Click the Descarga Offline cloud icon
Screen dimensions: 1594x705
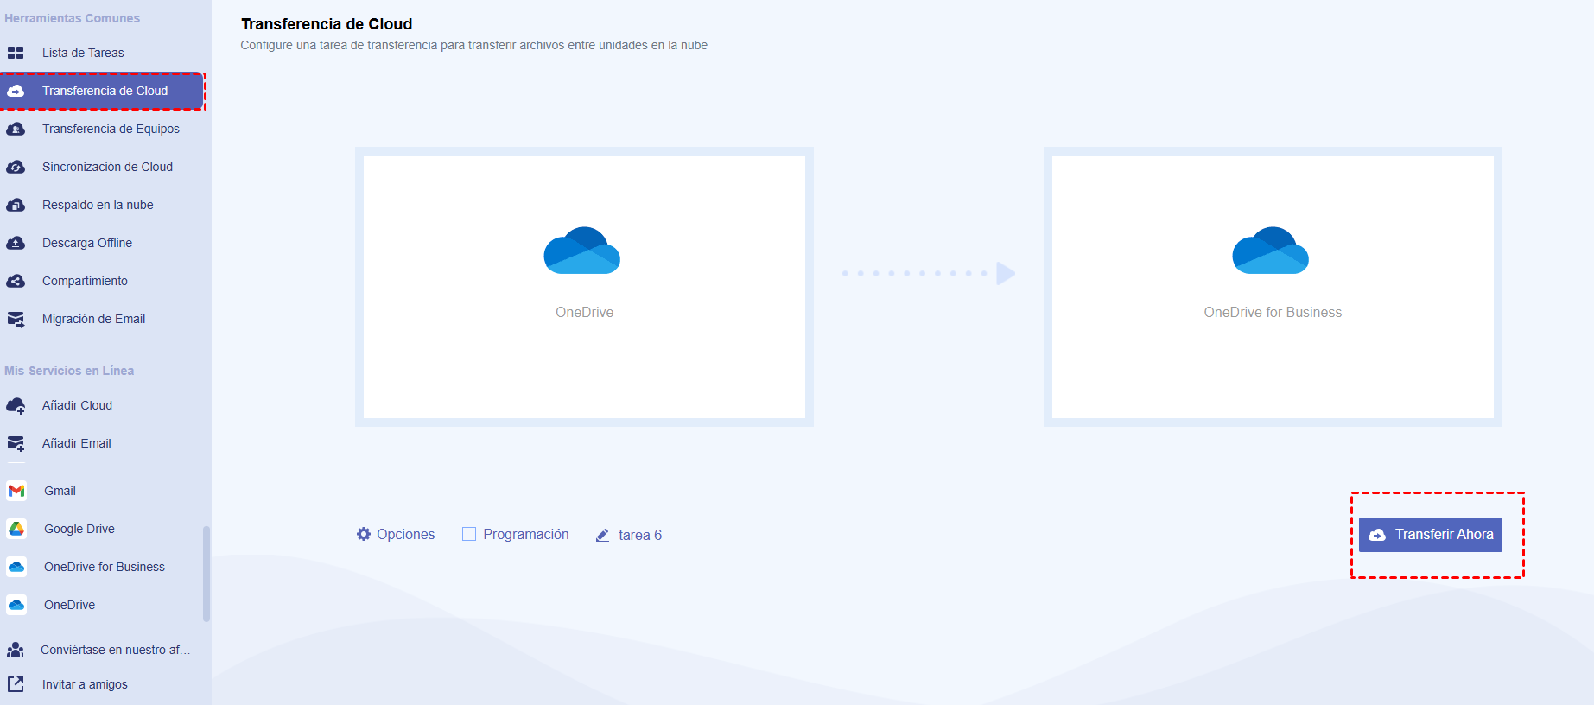pos(16,243)
